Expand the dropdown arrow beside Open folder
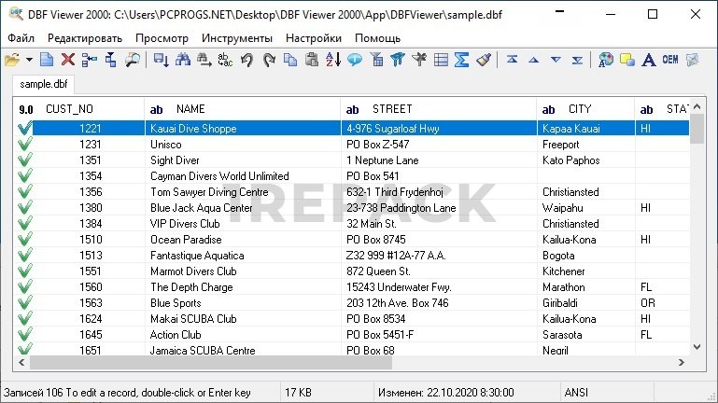This screenshot has height=403, width=718. 29,60
